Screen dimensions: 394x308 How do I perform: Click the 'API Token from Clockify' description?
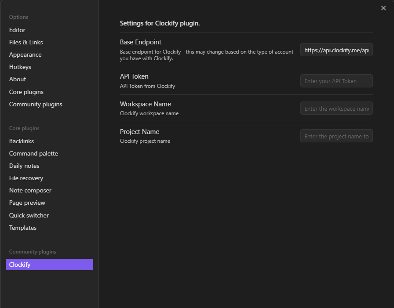tap(147, 86)
